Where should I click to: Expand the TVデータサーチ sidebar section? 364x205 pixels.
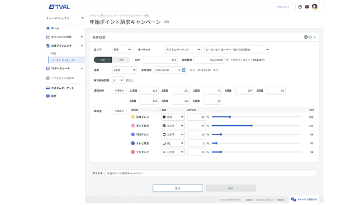(82, 68)
